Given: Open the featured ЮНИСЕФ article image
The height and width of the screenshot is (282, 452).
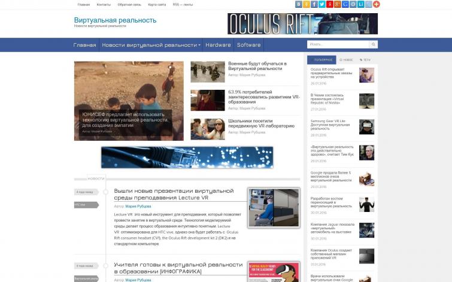Looking at the screenshot, I should point(129,101).
